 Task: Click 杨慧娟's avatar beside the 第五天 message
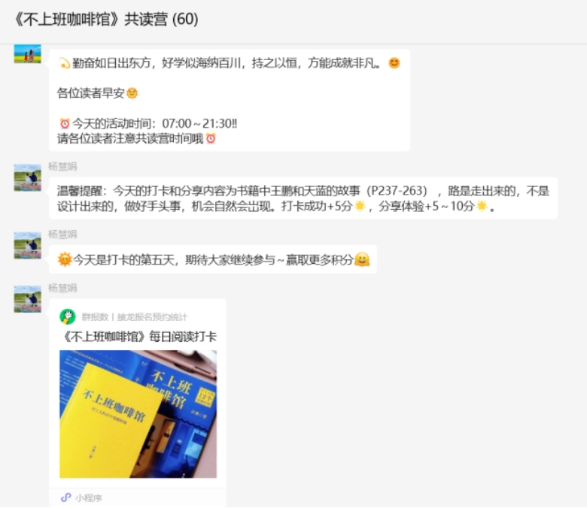[x=28, y=245]
